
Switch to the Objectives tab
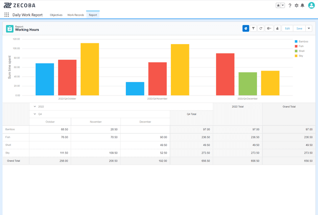(56, 15)
